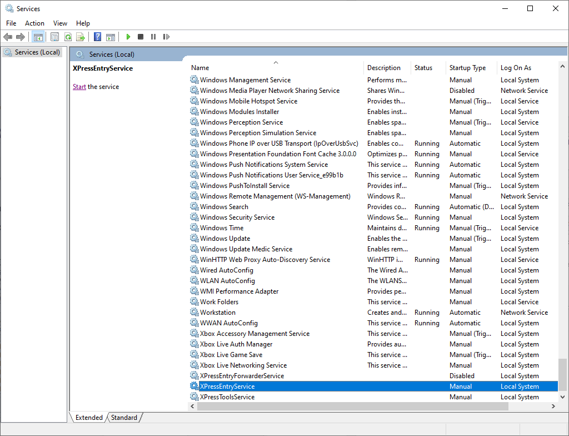This screenshot has width=569, height=436.
Task: Sort by the Description column header
Action: 387,68
